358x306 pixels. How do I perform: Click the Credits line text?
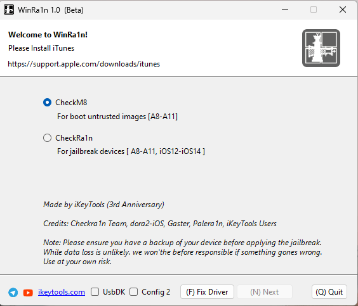click(x=160, y=224)
